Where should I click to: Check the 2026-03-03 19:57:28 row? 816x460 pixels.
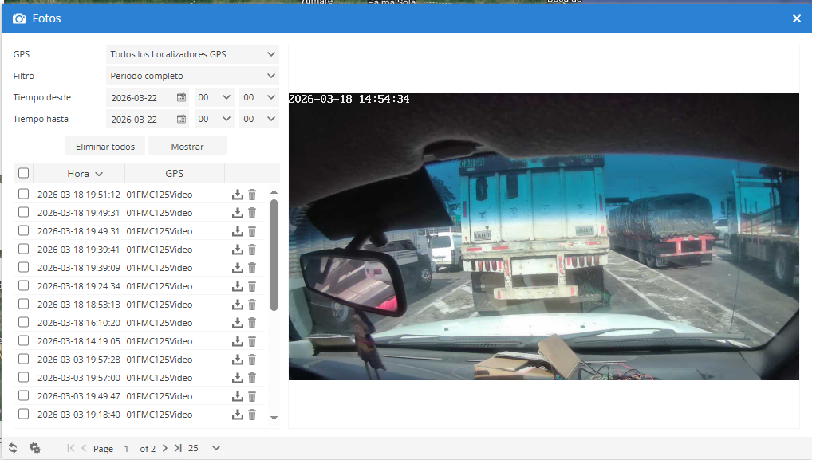(23, 359)
